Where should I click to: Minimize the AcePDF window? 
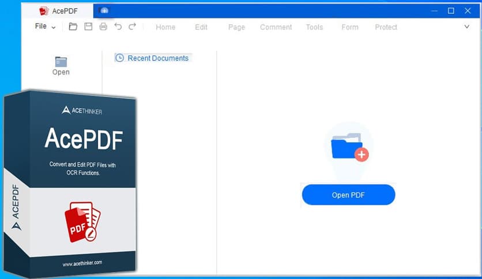pyautogui.click(x=434, y=11)
